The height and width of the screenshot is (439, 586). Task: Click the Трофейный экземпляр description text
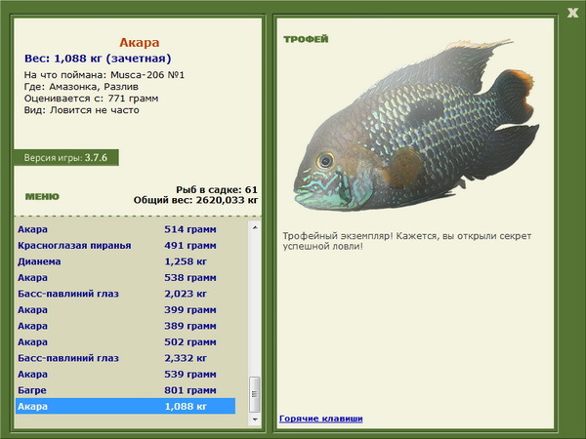[406, 241]
